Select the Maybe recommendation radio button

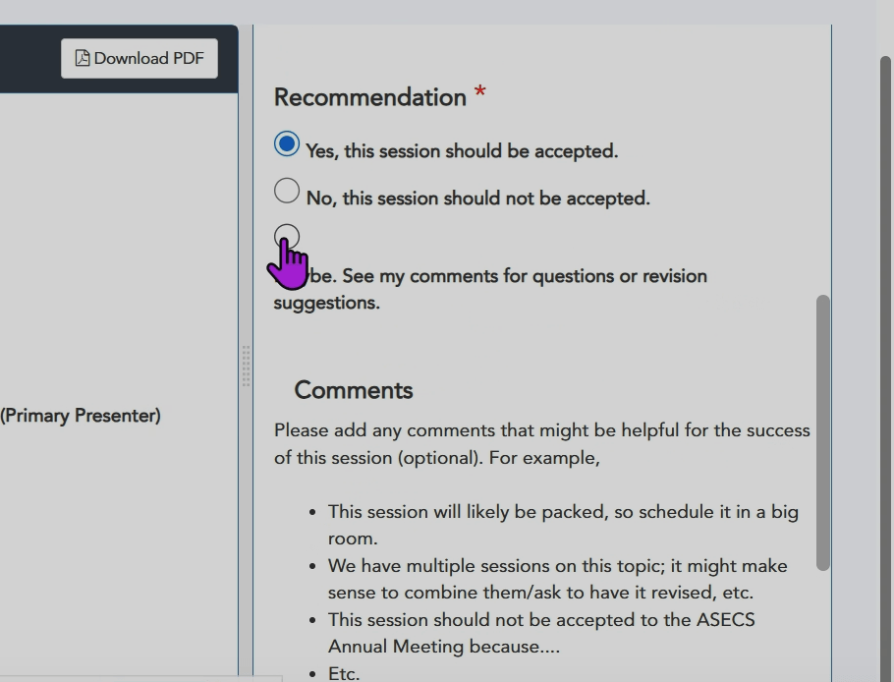[287, 237]
